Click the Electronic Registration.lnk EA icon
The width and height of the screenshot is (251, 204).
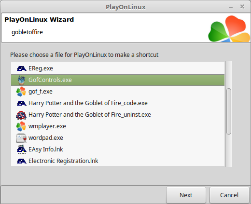click(x=21, y=161)
